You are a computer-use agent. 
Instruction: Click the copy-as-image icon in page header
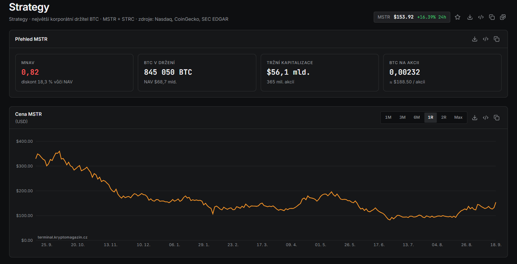click(503, 17)
